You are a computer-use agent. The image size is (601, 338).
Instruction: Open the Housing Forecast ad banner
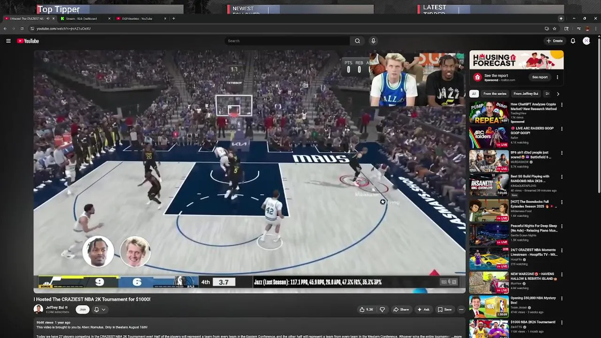tap(516, 61)
